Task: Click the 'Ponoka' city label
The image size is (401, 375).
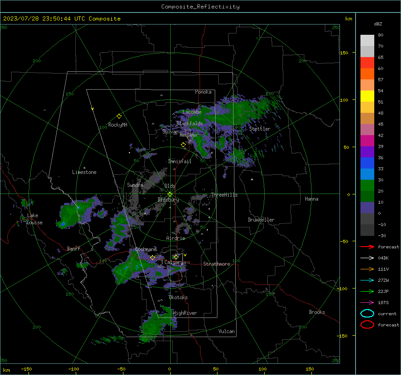Action: pos(203,92)
